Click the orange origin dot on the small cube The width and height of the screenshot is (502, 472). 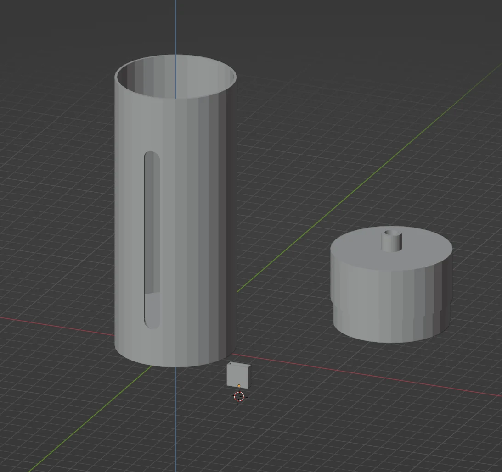click(239, 386)
